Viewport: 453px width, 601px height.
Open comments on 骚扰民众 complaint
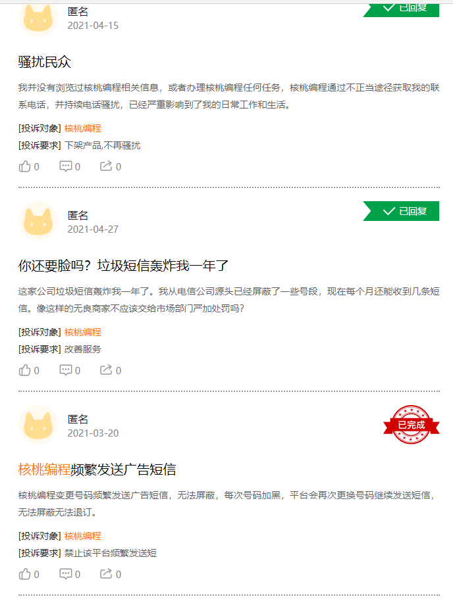[66, 166]
